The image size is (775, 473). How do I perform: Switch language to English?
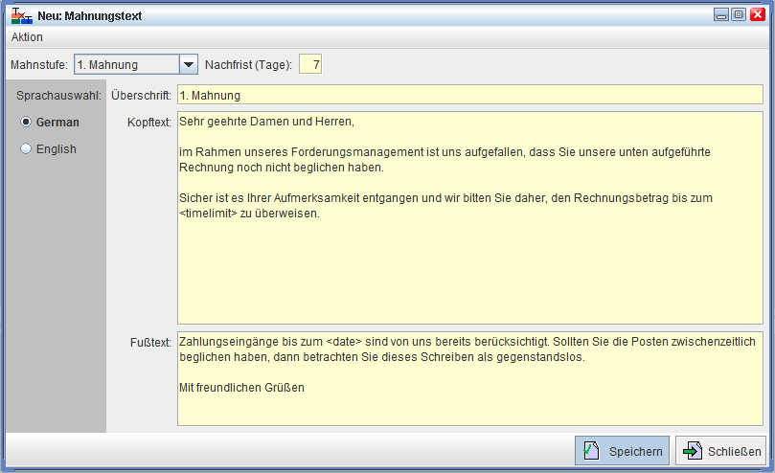coord(26,149)
